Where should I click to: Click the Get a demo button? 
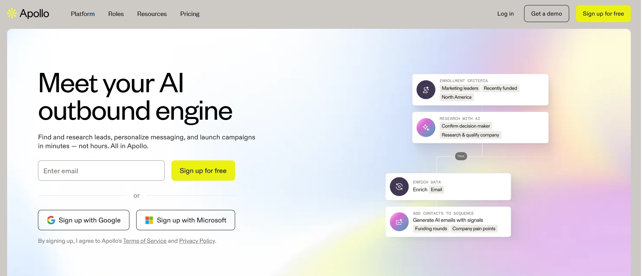coord(546,14)
